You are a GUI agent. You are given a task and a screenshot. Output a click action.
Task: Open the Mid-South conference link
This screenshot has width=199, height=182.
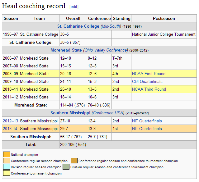click(x=111, y=26)
